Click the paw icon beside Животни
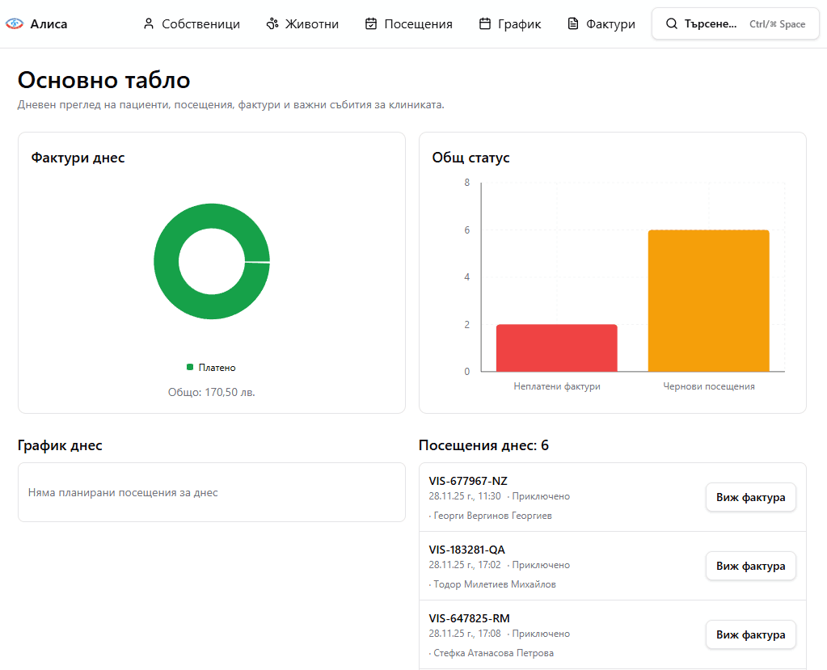 tap(272, 24)
